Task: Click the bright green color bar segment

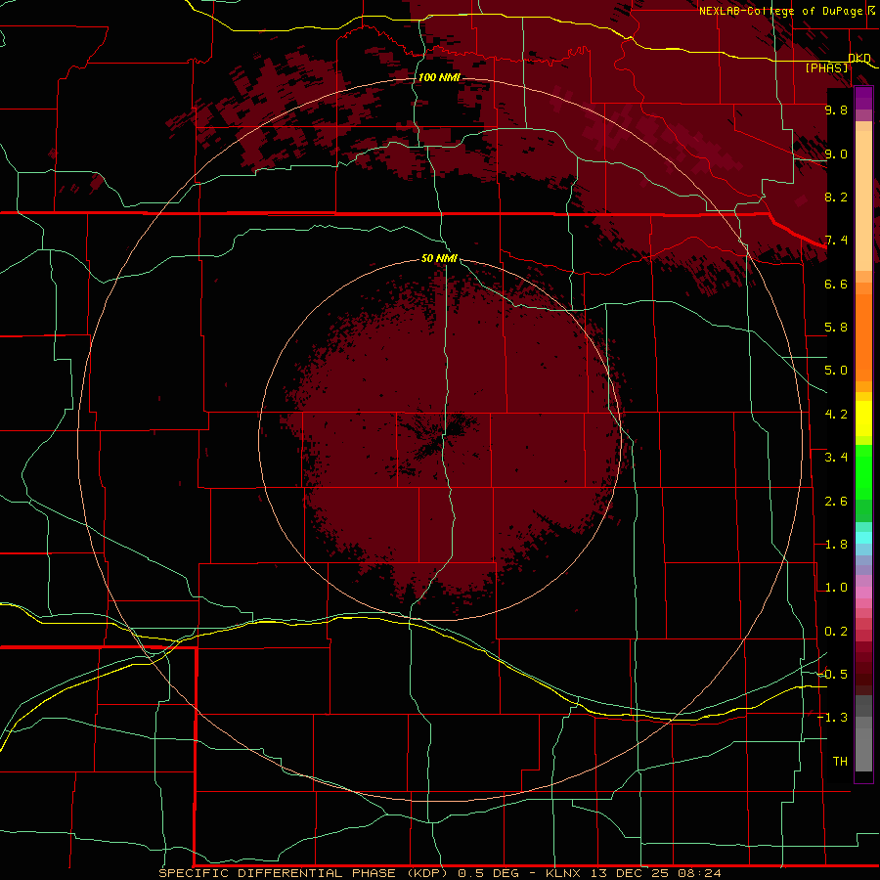Action: coord(863,471)
